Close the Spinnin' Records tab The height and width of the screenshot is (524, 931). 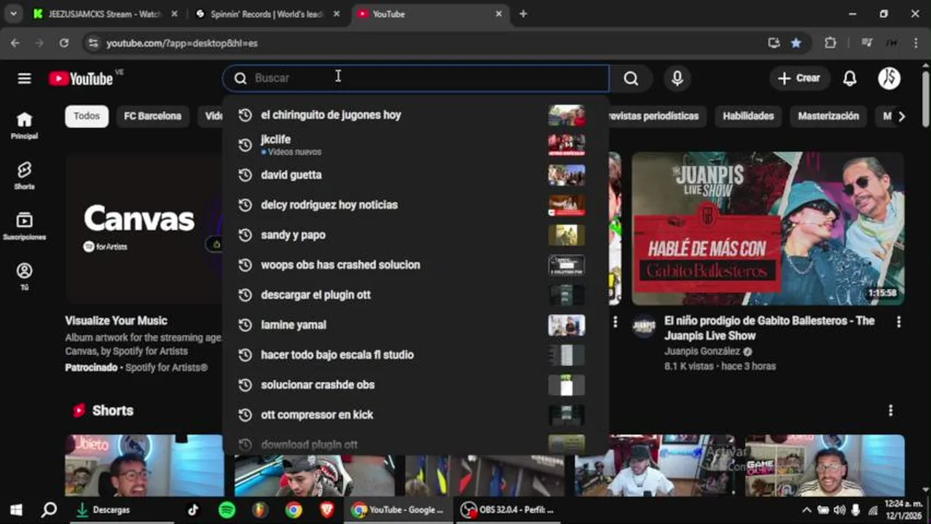[x=337, y=14]
